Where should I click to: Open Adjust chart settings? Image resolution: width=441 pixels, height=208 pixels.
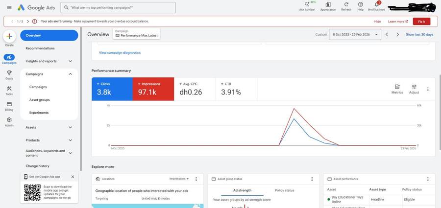(x=414, y=89)
